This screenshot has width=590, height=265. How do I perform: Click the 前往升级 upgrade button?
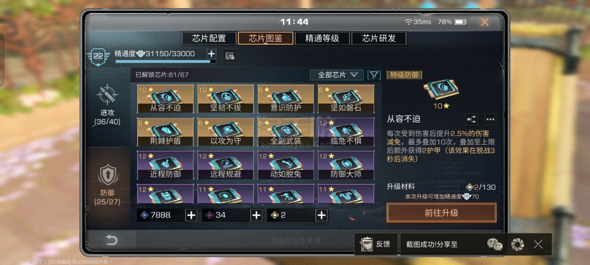click(441, 213)
